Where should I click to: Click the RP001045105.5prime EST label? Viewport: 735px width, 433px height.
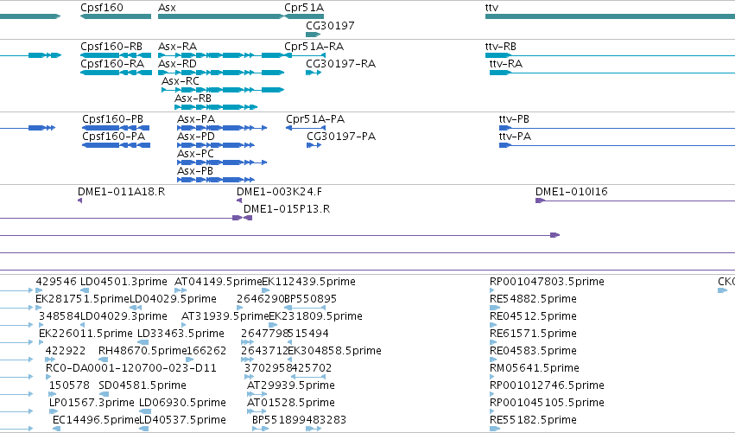(547, 403)
